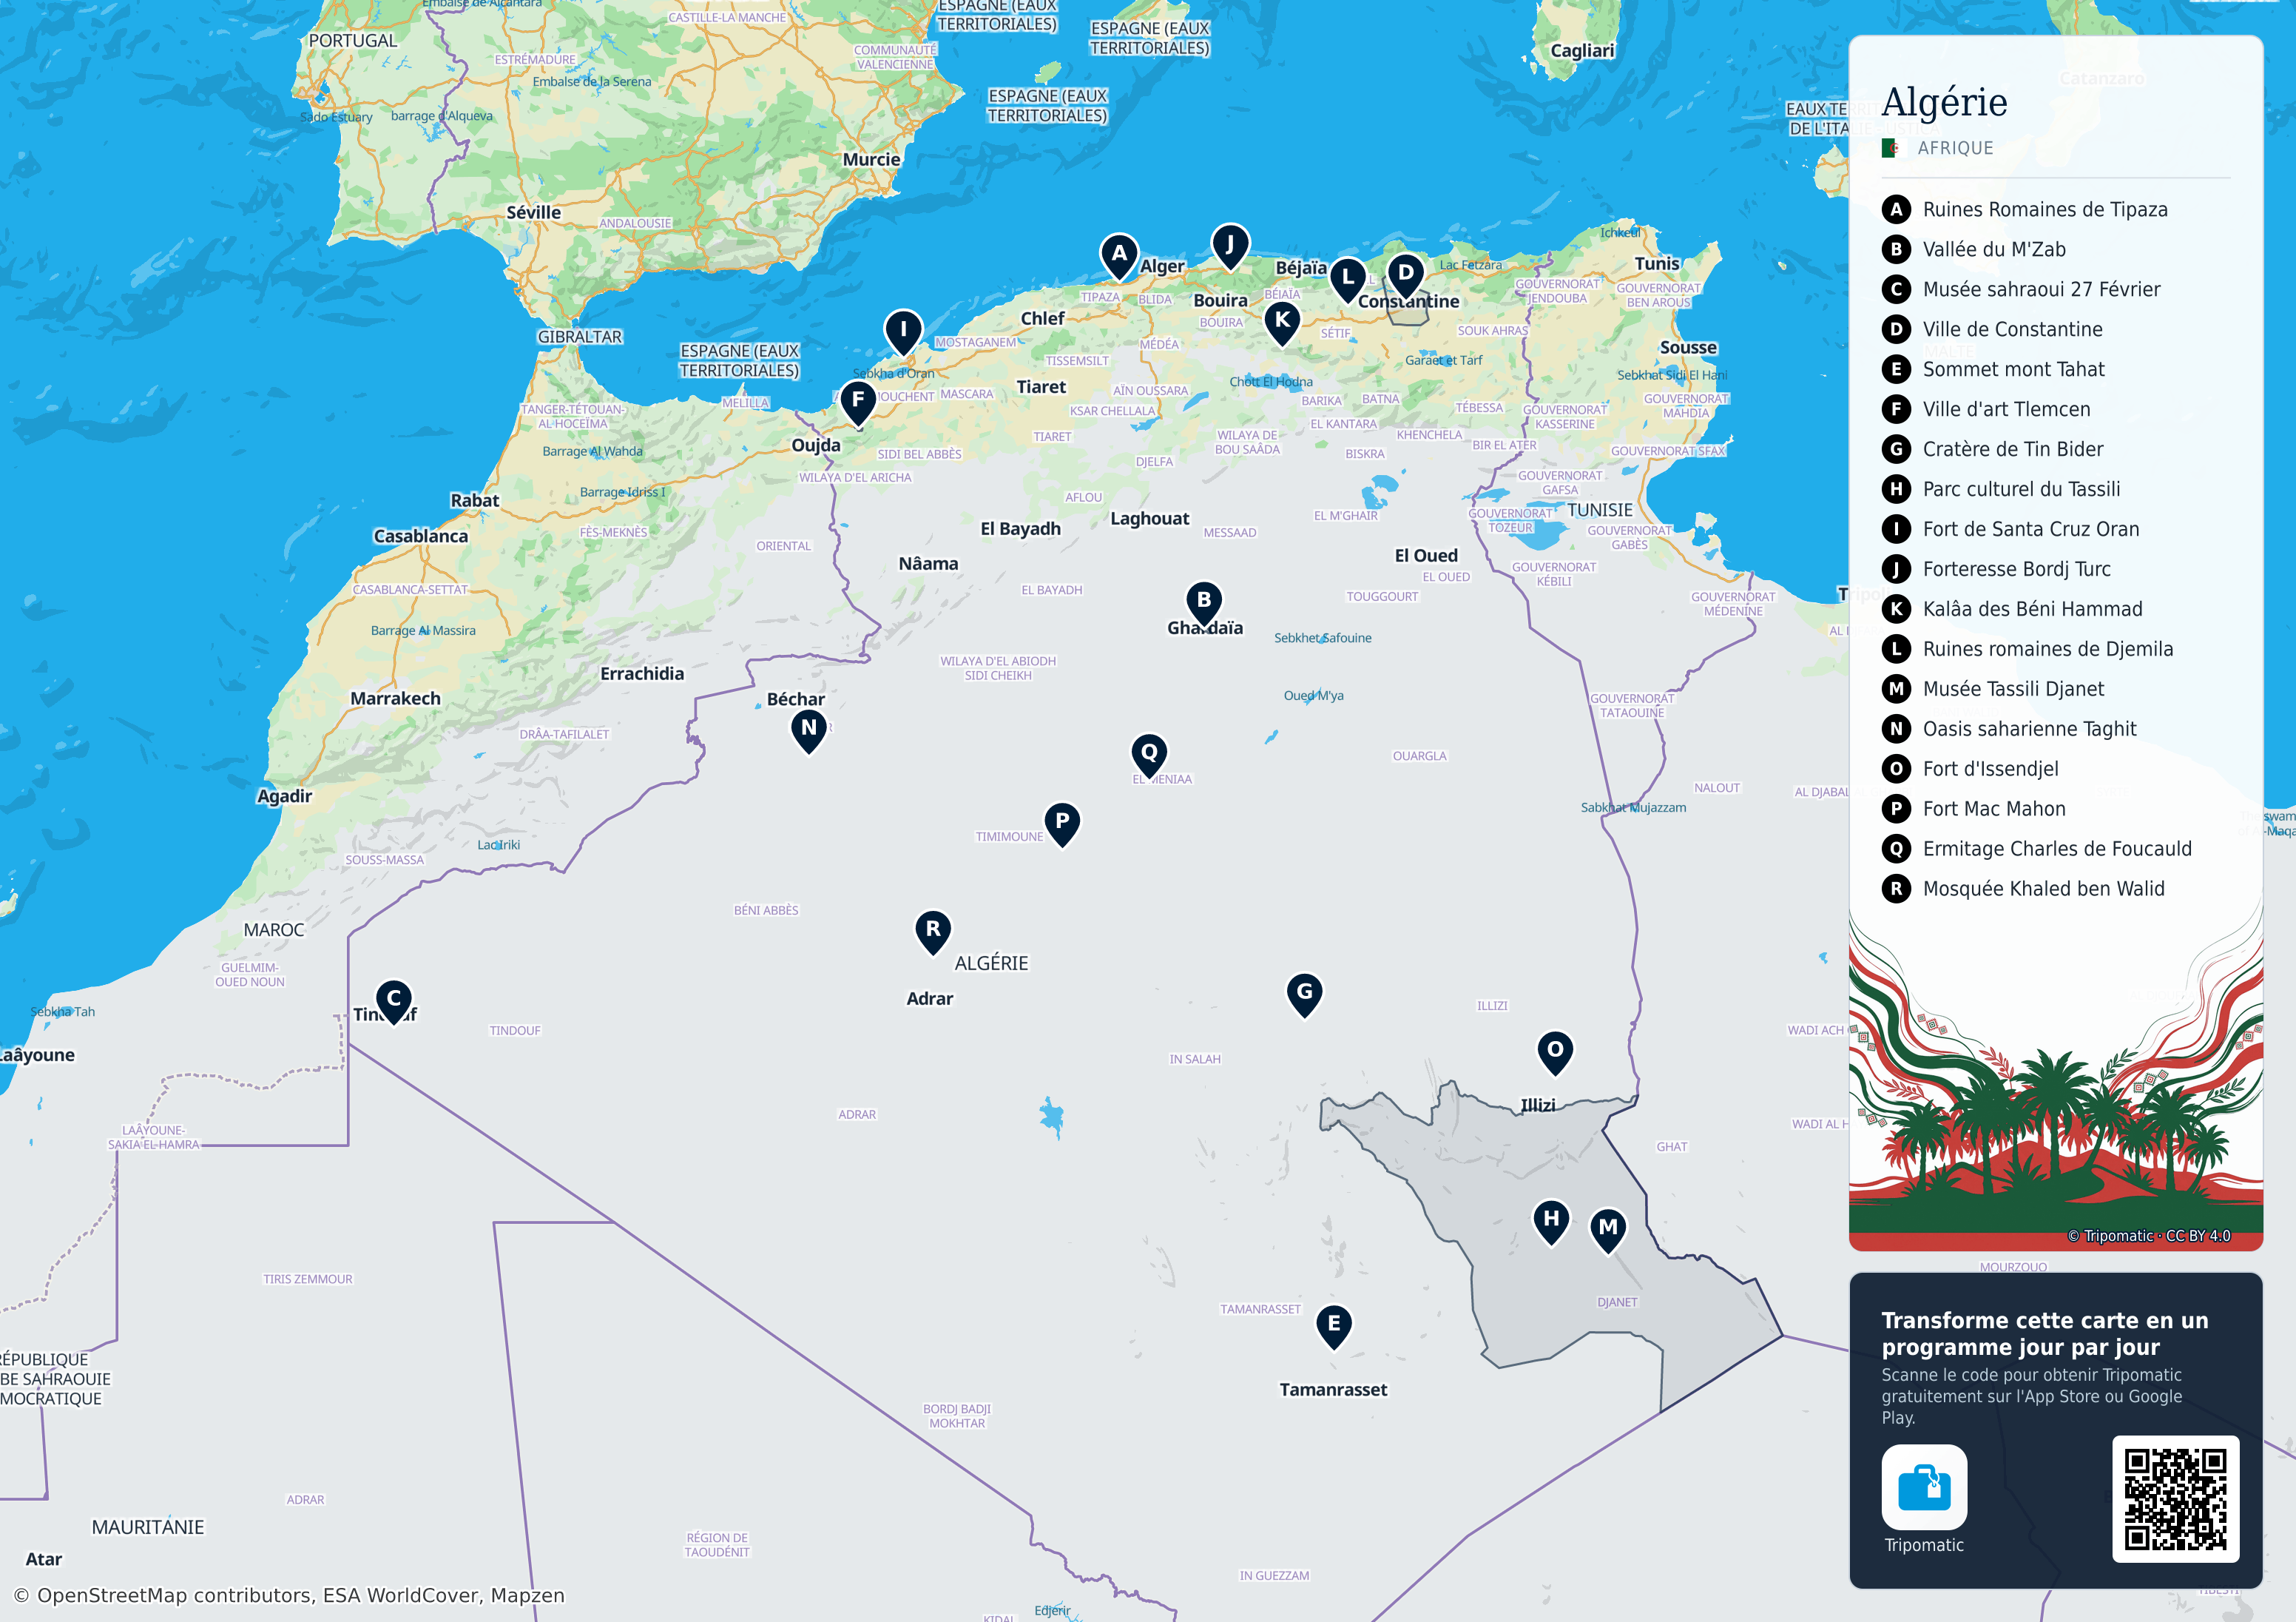Select map pin E above Tamanrasset
This screenshot has width=2296, height=1622.
1334,1327
